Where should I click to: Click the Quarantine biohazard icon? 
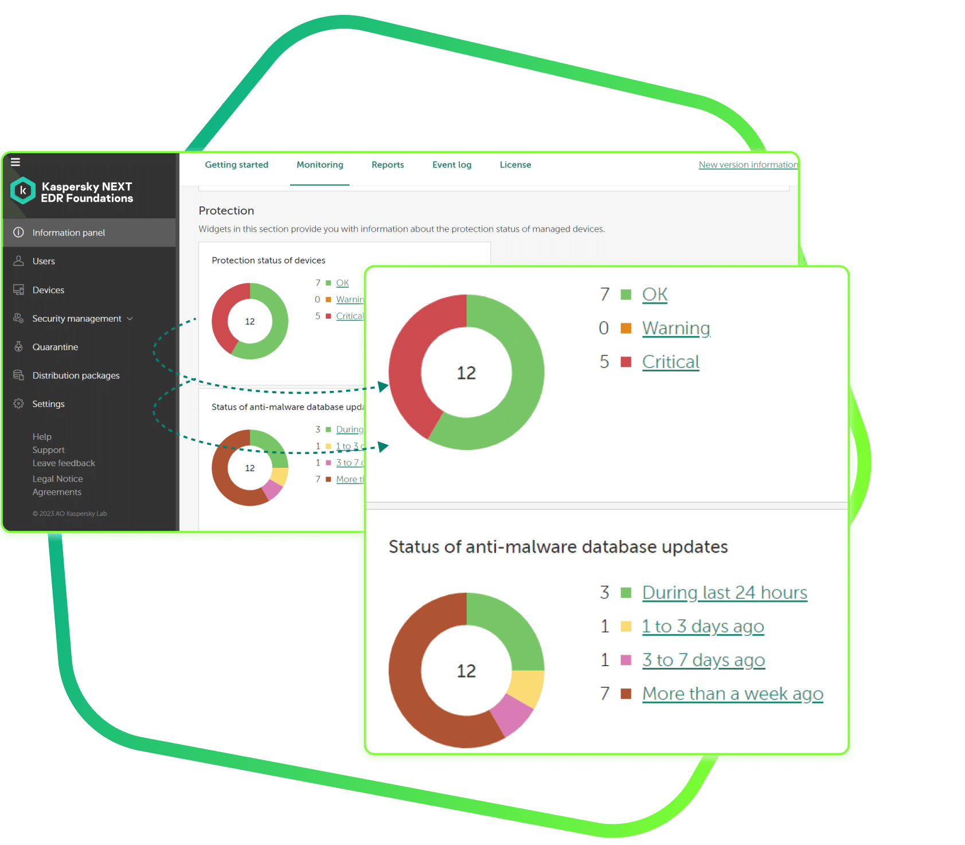[x=19, y=347]
